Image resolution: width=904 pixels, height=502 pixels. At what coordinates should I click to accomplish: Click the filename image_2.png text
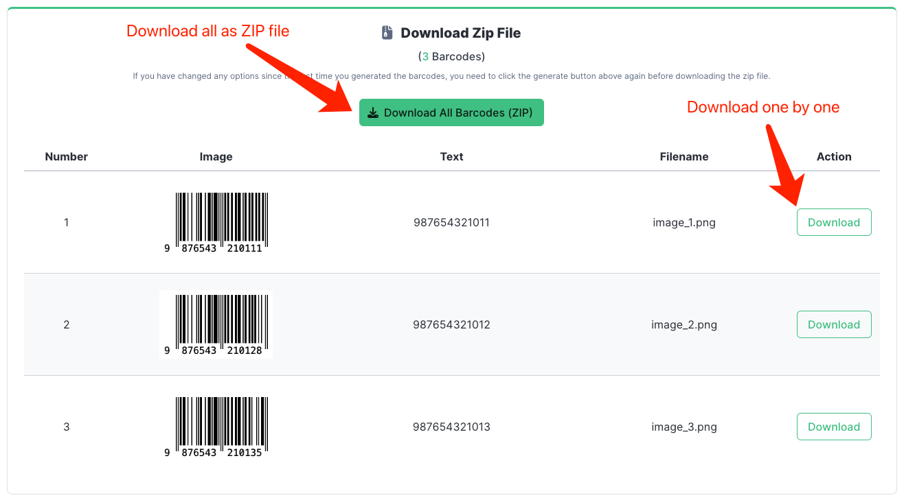tap(683, 324)
